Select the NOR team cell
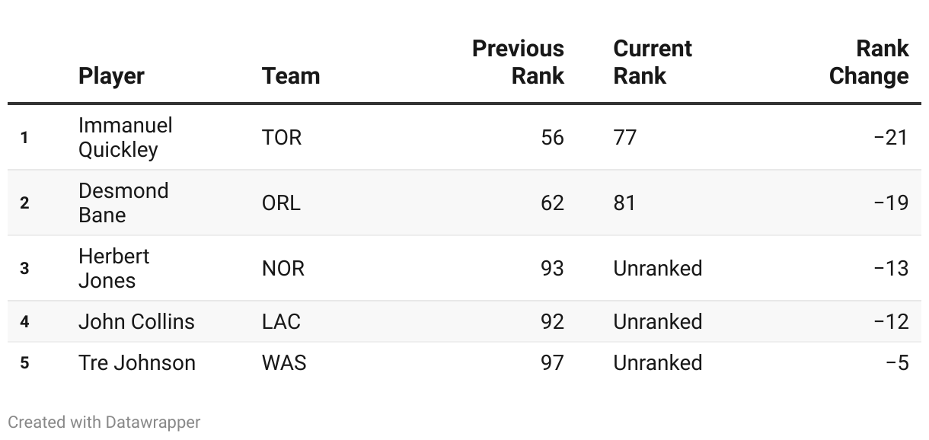This screenshot has width=929, height=440. pos(283,268)
